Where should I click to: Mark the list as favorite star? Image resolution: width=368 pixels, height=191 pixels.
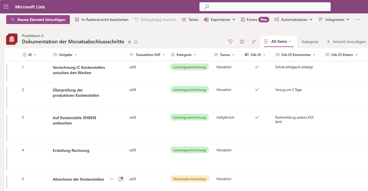point(129,42)
